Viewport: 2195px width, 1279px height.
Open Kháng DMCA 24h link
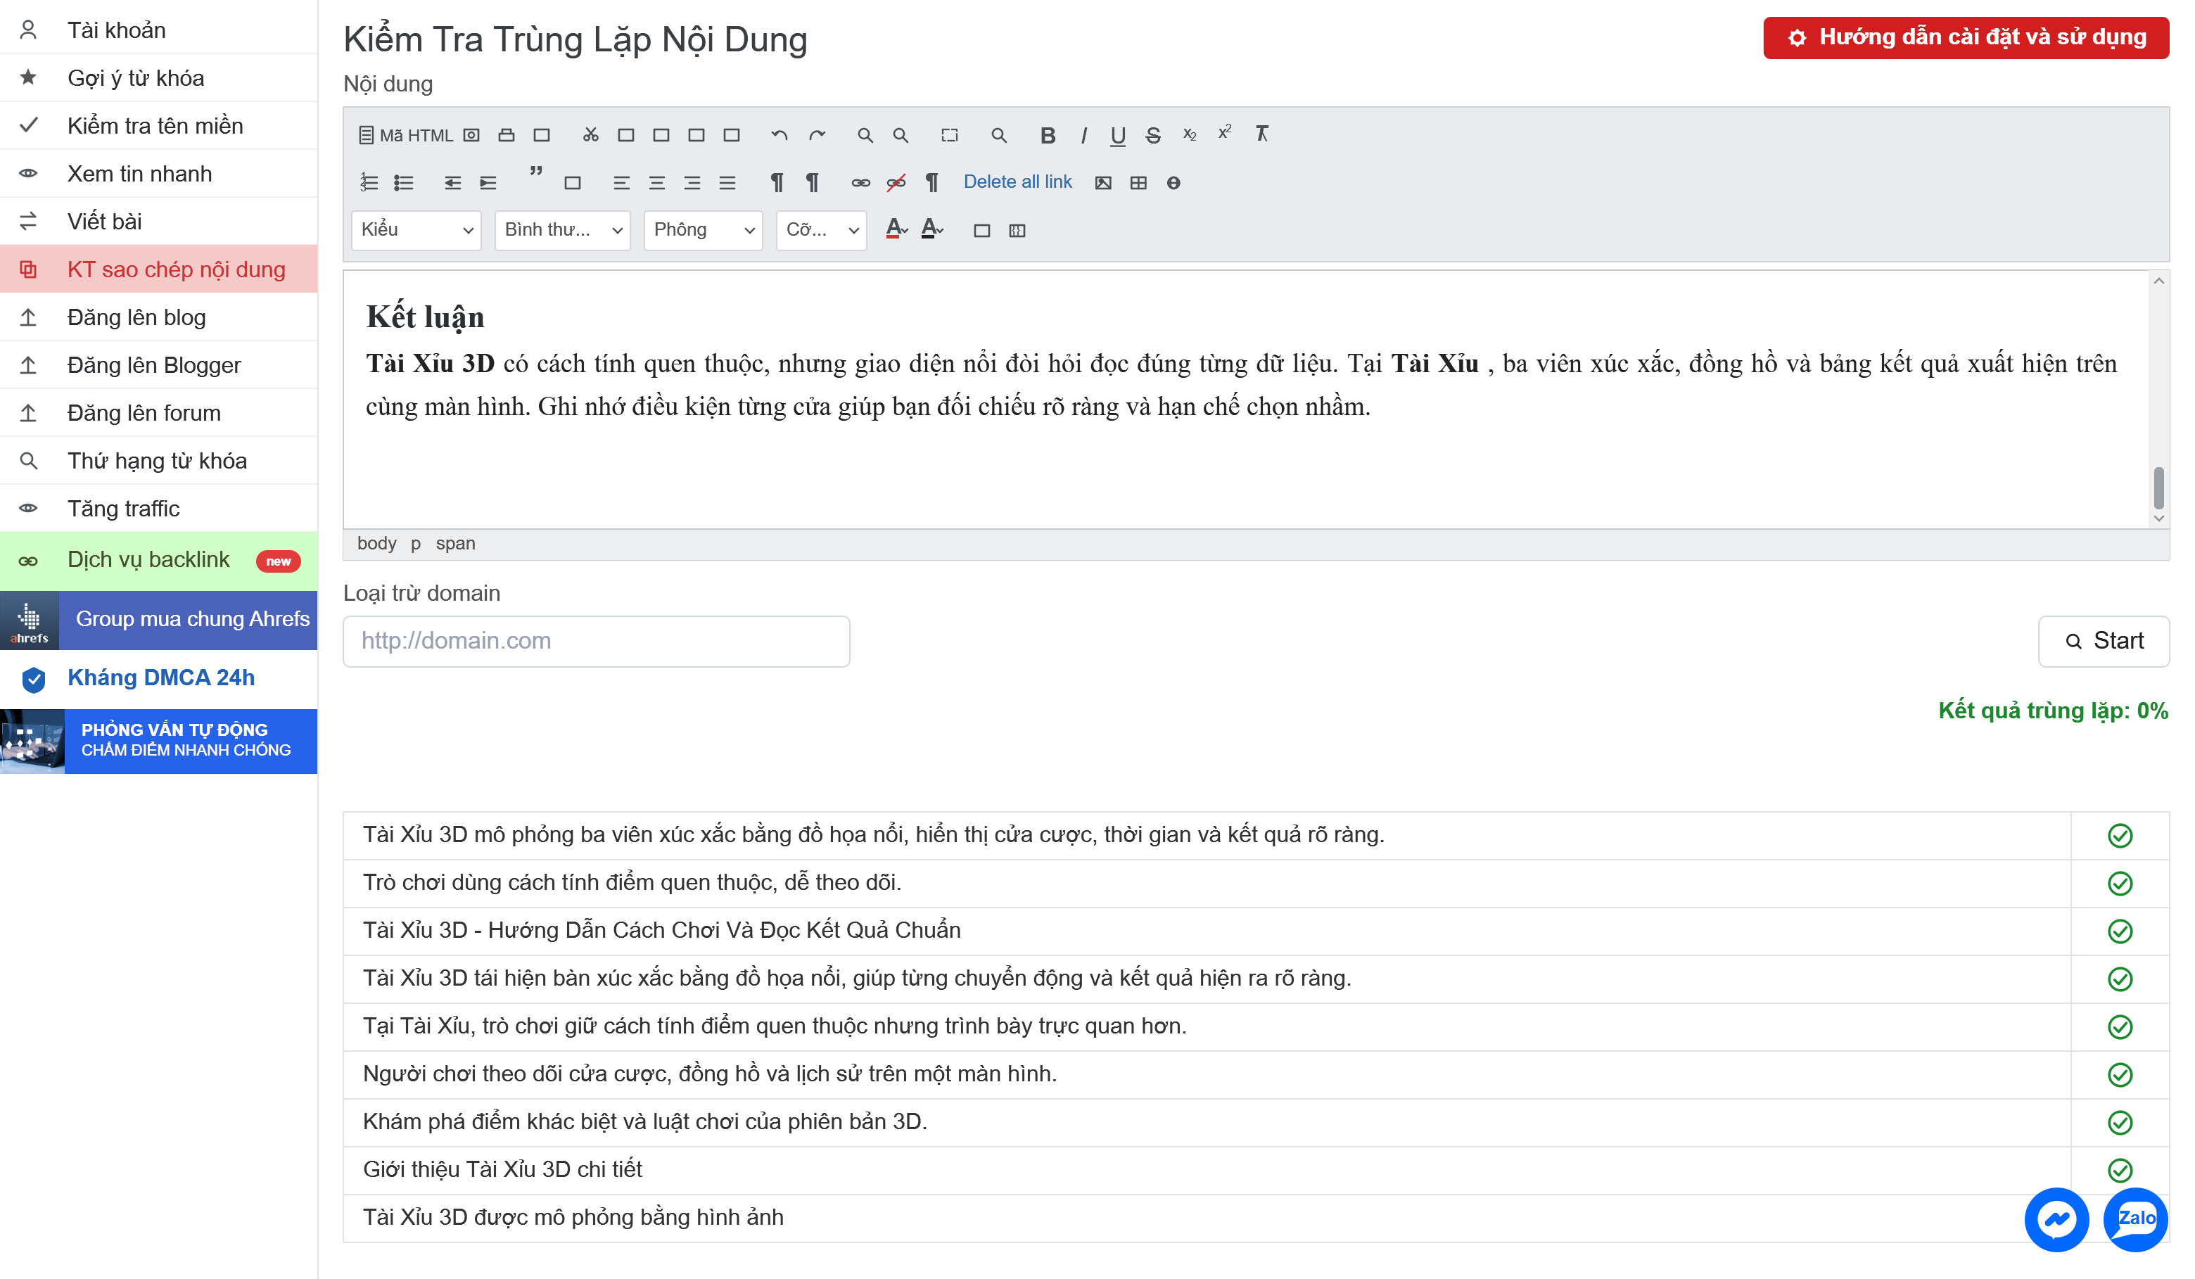[x=158, y=677]
